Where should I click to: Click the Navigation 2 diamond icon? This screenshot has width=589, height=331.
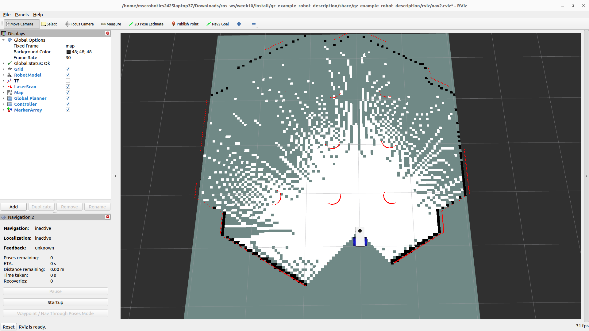4,217
